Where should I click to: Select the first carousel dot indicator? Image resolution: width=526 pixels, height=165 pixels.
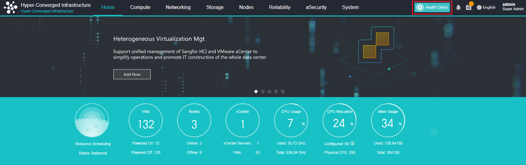click(x=256, y=91)
